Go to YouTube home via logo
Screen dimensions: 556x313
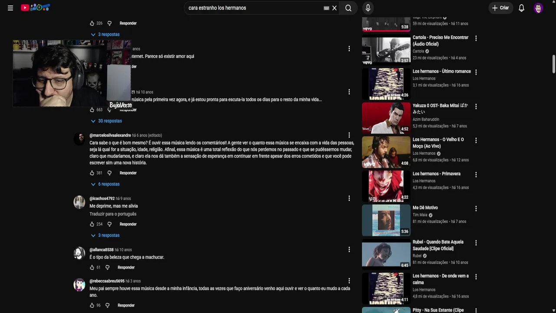pyautogui.click(x=36, y=7)
